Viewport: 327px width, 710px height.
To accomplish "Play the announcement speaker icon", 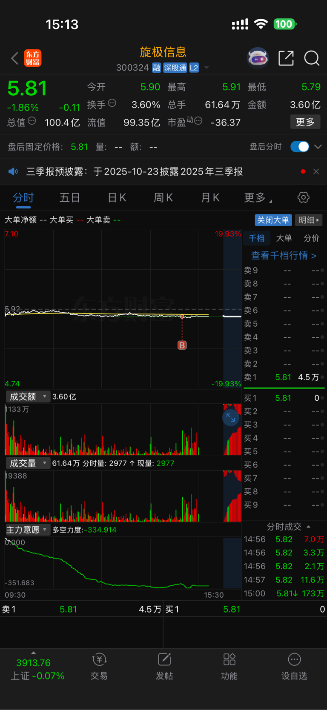I will pos(13,171).
